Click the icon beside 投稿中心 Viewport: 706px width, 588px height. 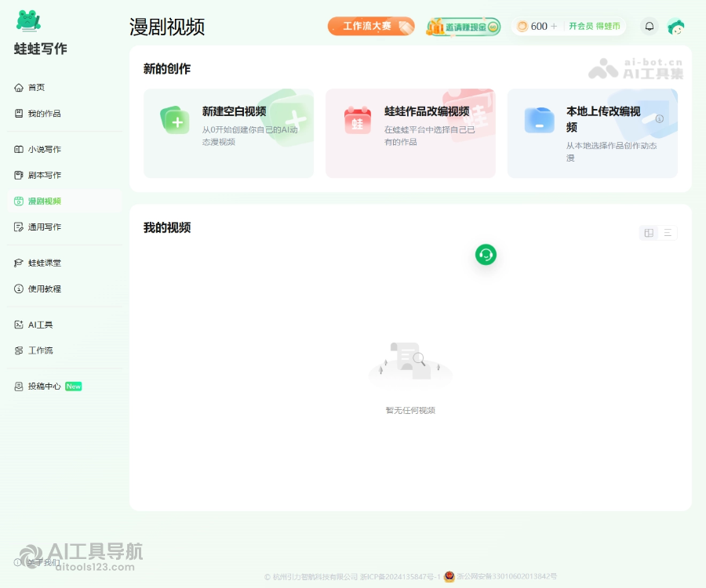pyautogui.click(x=19, y=387)
